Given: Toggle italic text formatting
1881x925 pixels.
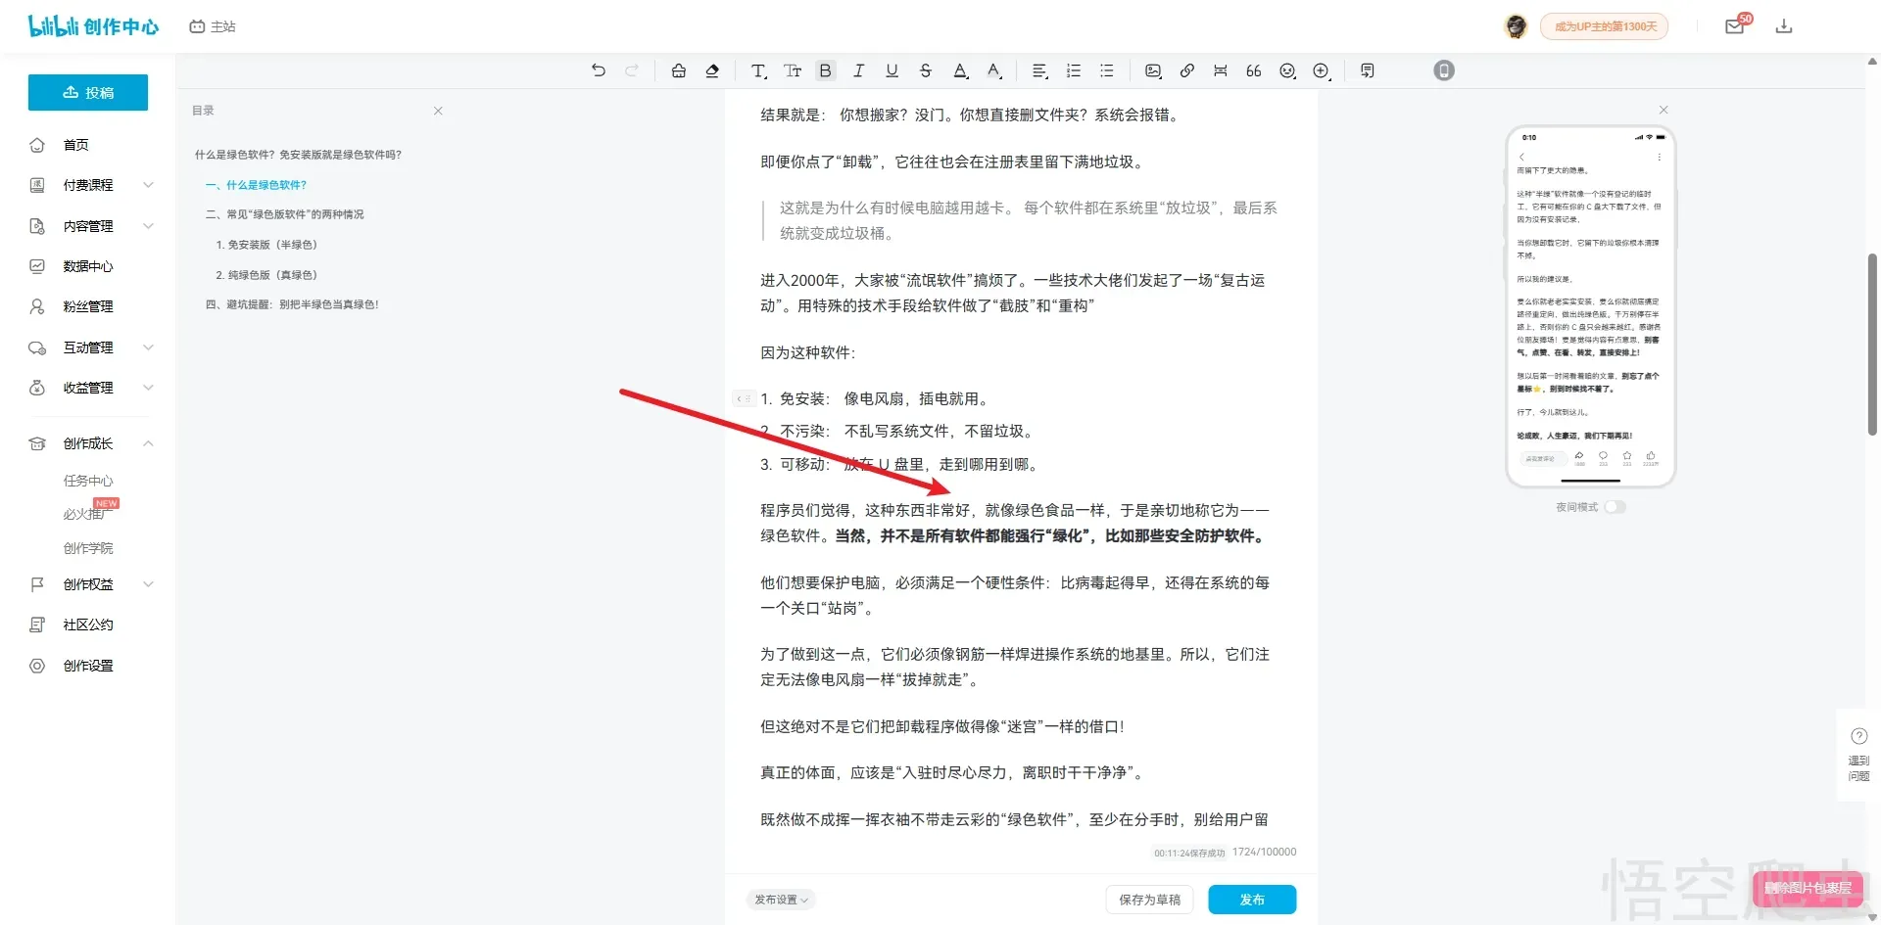Looking at the screenshot, I should (x=858, y=70).
